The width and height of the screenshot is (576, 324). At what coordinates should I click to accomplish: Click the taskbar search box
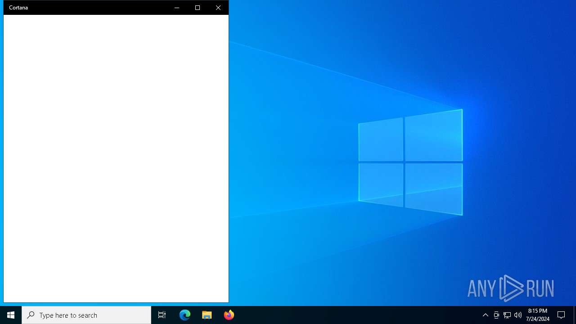(x=86, y=315)
